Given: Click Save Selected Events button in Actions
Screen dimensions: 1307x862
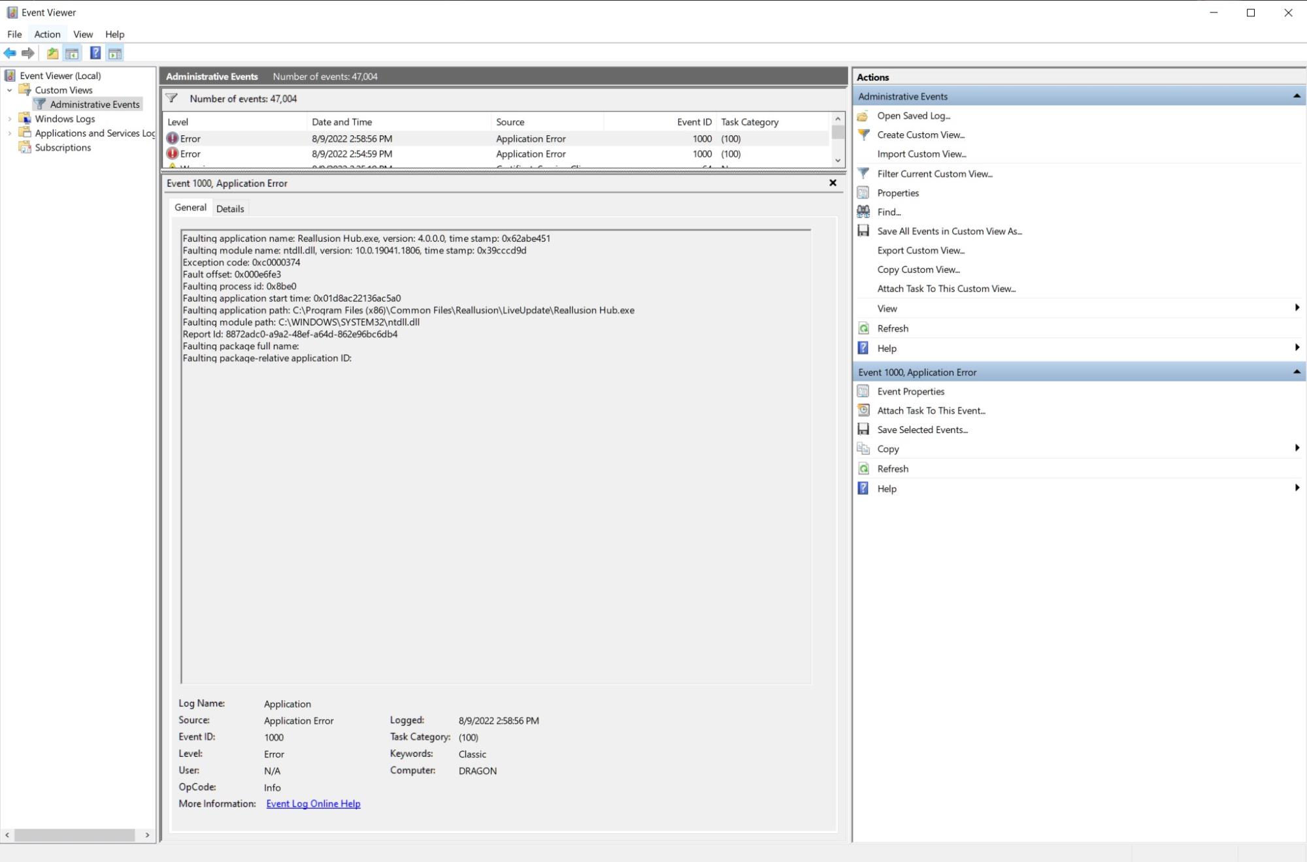Looking at the screenshot, I should (922, 429).
